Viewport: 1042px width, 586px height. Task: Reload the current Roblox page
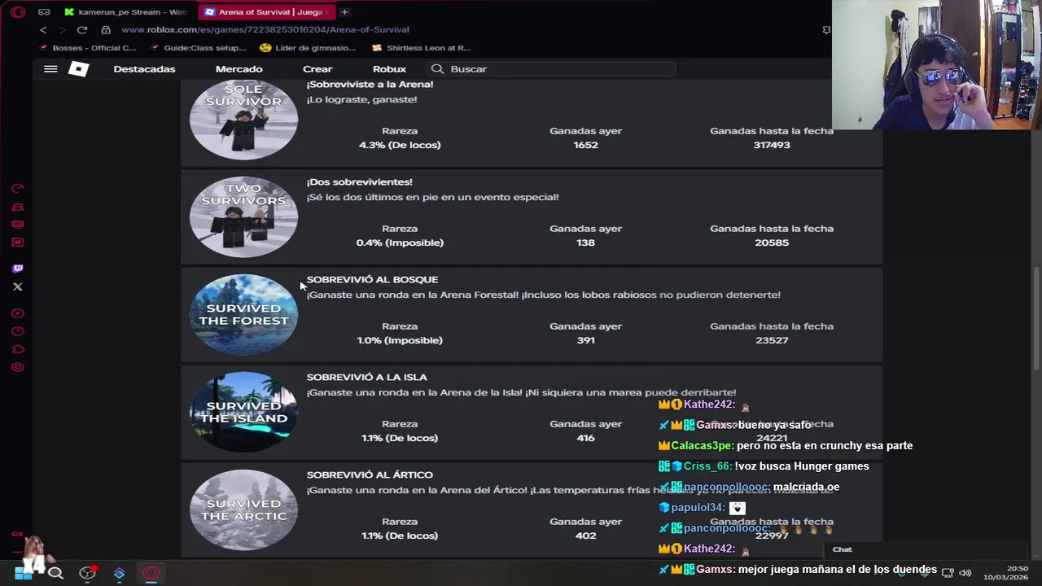tap(82, 30)
